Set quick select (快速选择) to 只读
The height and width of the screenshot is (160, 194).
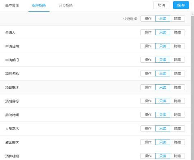163,19
